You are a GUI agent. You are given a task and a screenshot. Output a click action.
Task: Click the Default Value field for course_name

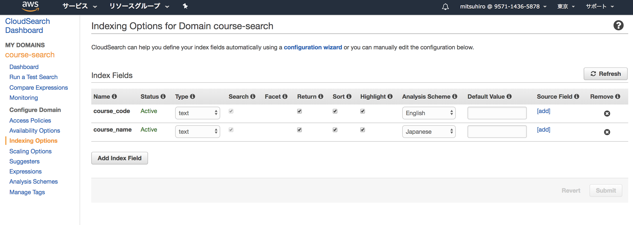tap(497, 132)
